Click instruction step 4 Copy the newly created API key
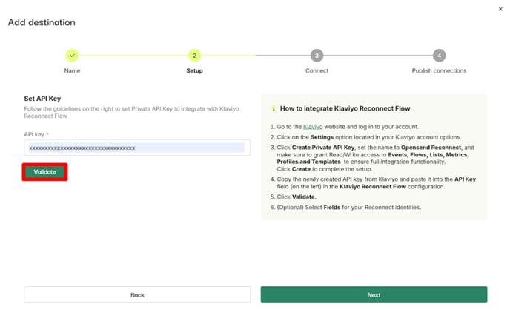Screen dimensions: 510x310 pos(376,183)
